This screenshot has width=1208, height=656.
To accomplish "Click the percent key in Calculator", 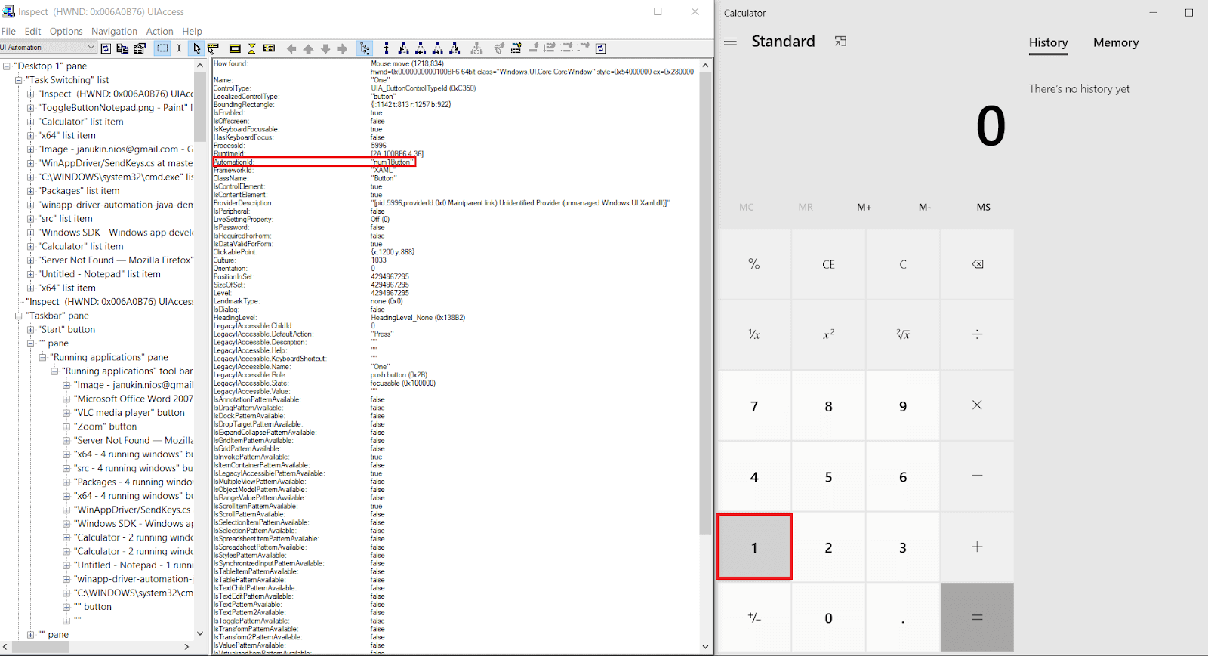I will (x=754, y=264).
